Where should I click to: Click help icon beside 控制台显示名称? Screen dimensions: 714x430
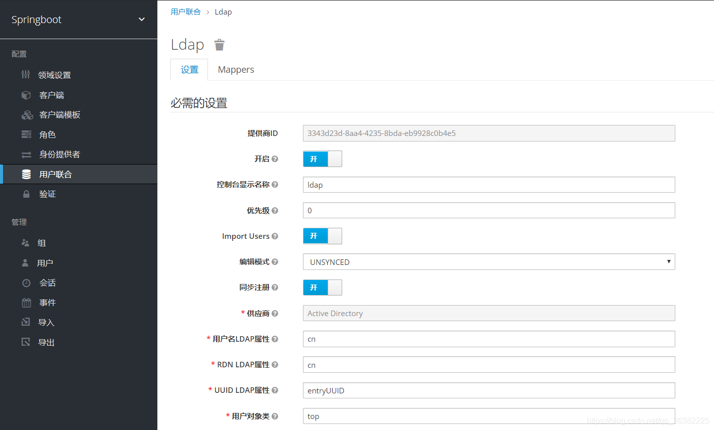(x=275, y=185)
